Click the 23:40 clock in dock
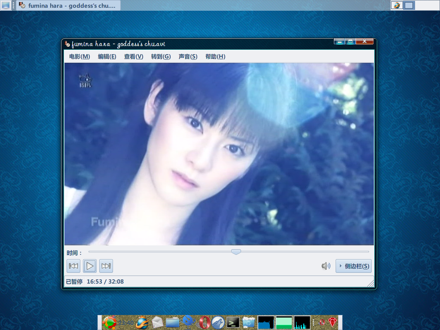Image resolution: width=440 pixels, height=330 pixels. coord(126,323)
